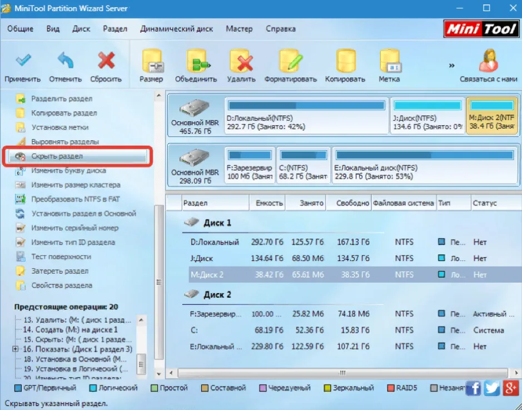
Task: Click the Сбросить red X icon
Action: pyautogui.click(x=106, y=60)
